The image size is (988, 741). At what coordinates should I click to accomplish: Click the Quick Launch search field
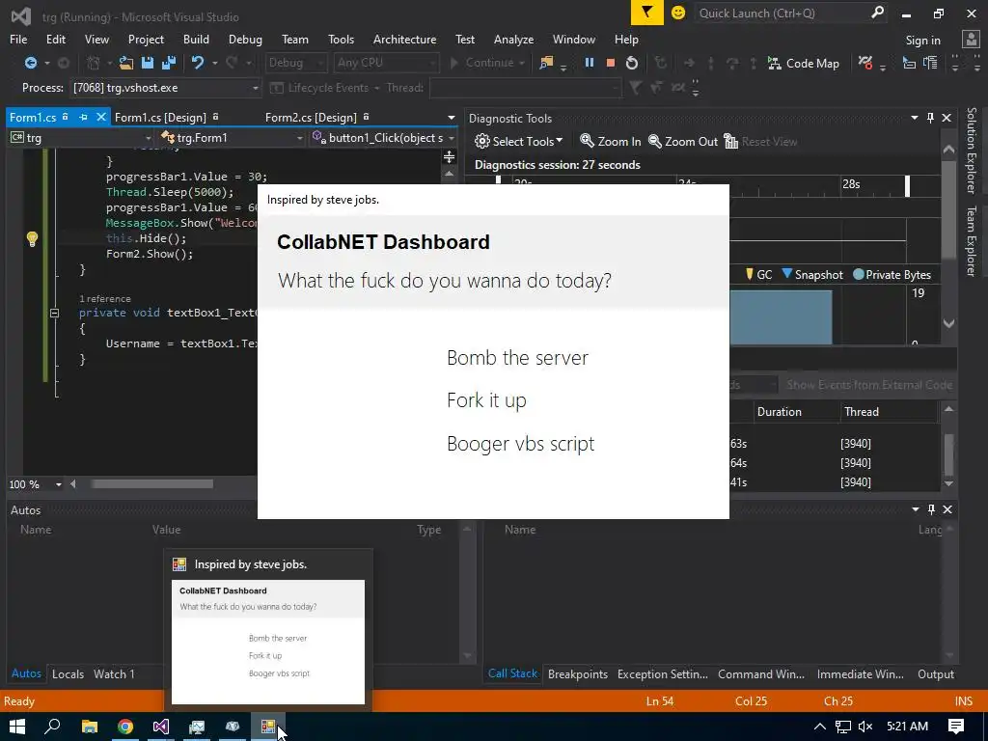pyautogui.click(x=782, y=13)
